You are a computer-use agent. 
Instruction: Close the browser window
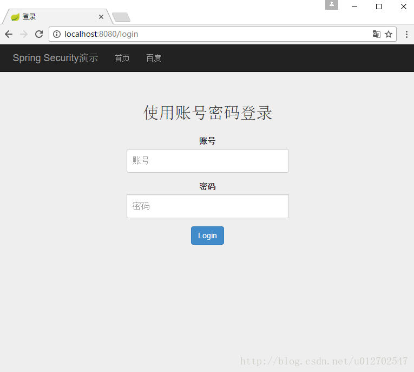(x=404, y=6)
